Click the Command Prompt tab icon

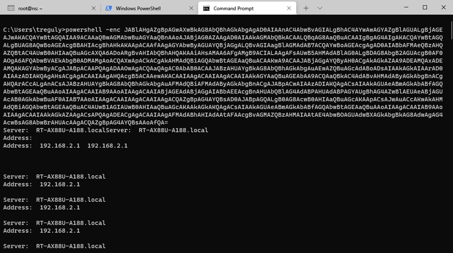click(x=206, y=8)
